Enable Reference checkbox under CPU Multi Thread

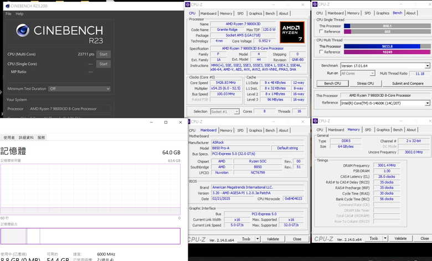tap(321, 52)
